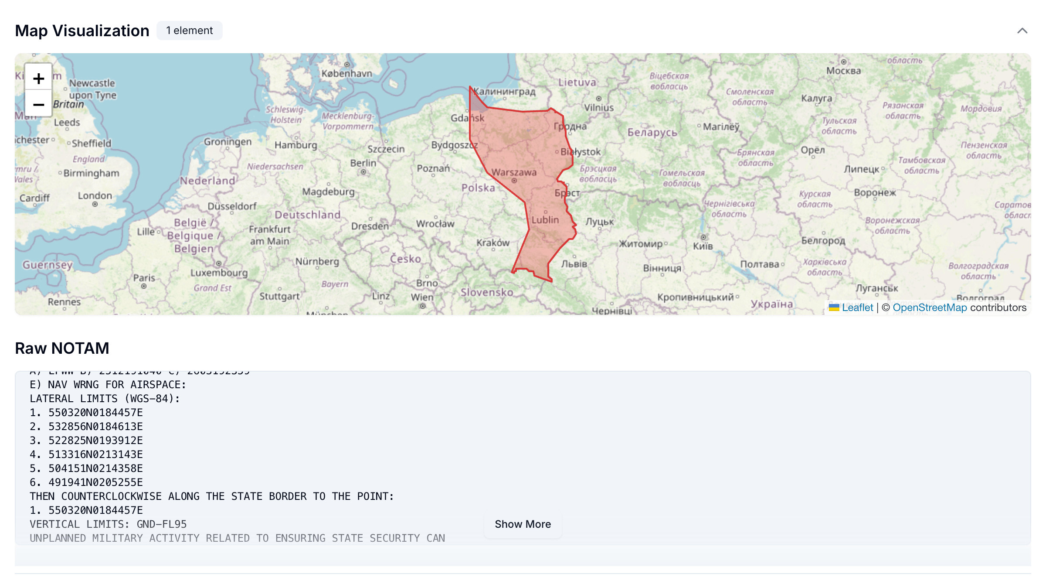Click the Berlin label on the map

coord(363,163)
